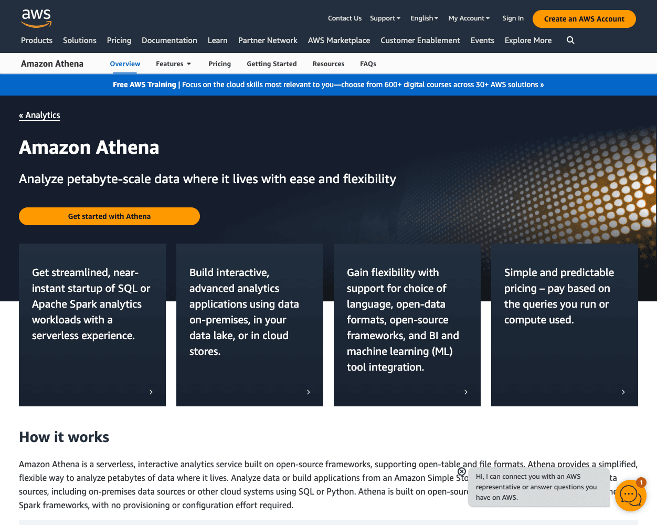Click arrow on predictable pricing card
The width and height of the screenshot is (657, 525).
point(623,392)
